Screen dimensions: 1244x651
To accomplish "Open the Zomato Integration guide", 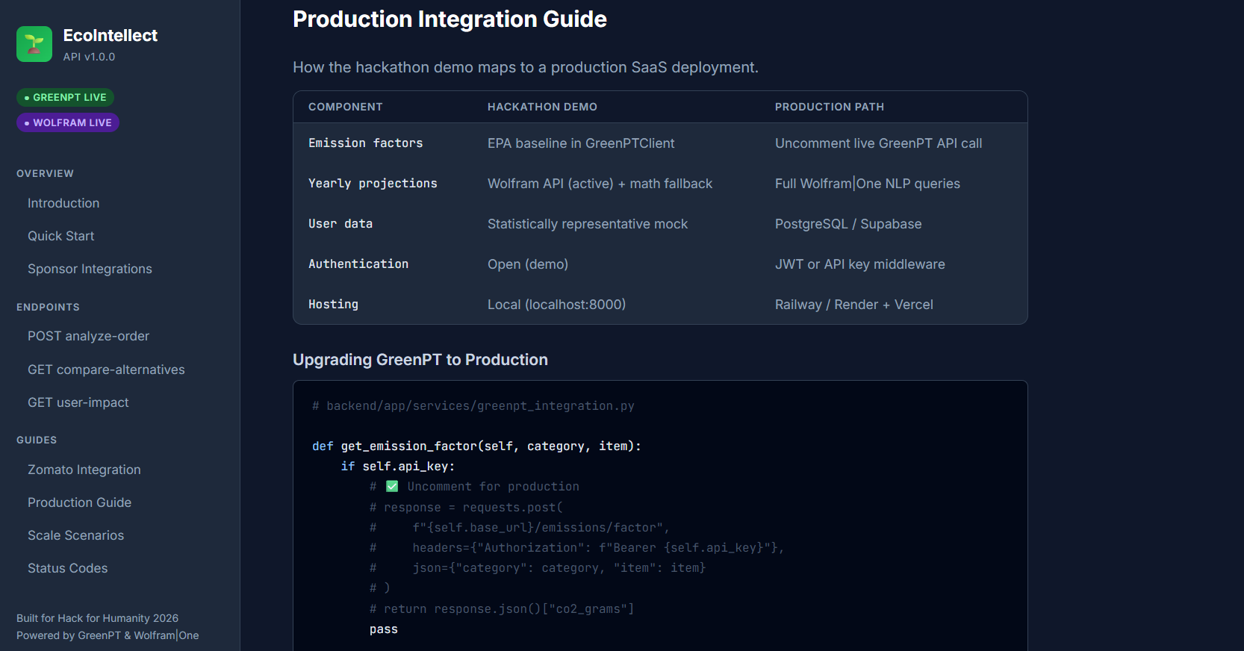I will (84, 470).
